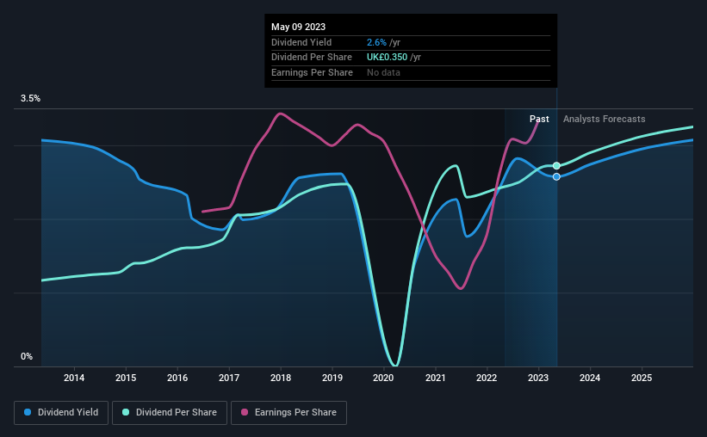Click the teal dot in Dividend Per Share legend

tap(126, 412)
